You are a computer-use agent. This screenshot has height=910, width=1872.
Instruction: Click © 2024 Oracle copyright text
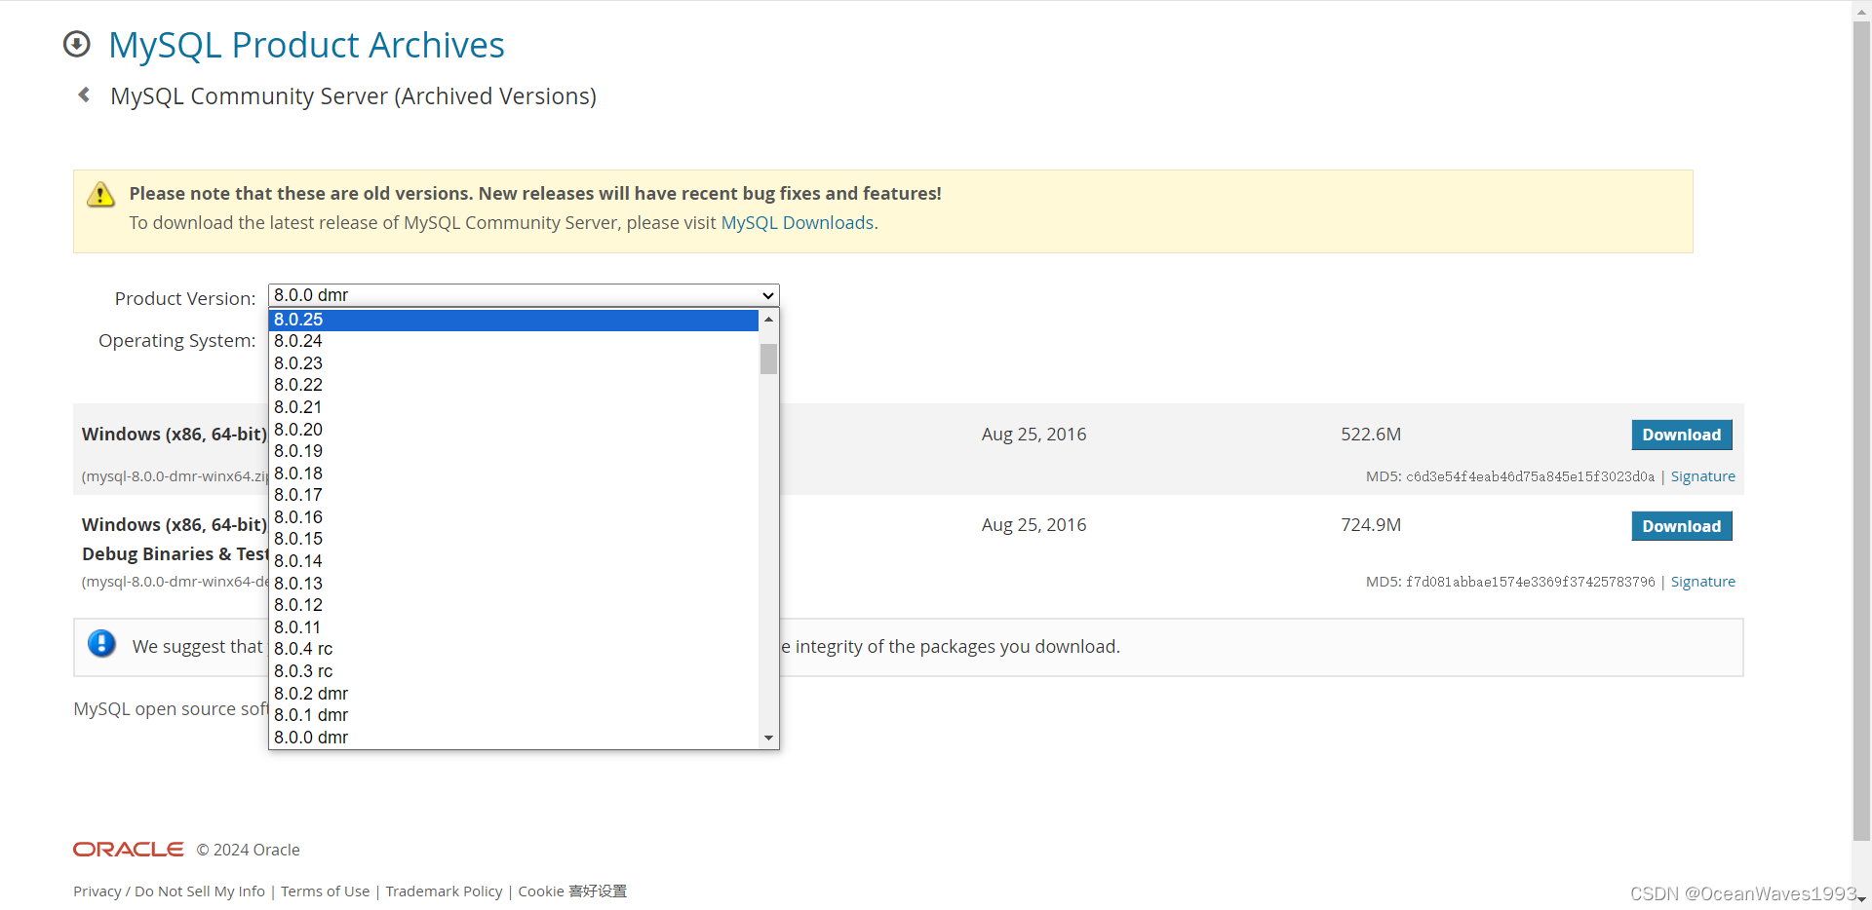[x=249, y=850]
